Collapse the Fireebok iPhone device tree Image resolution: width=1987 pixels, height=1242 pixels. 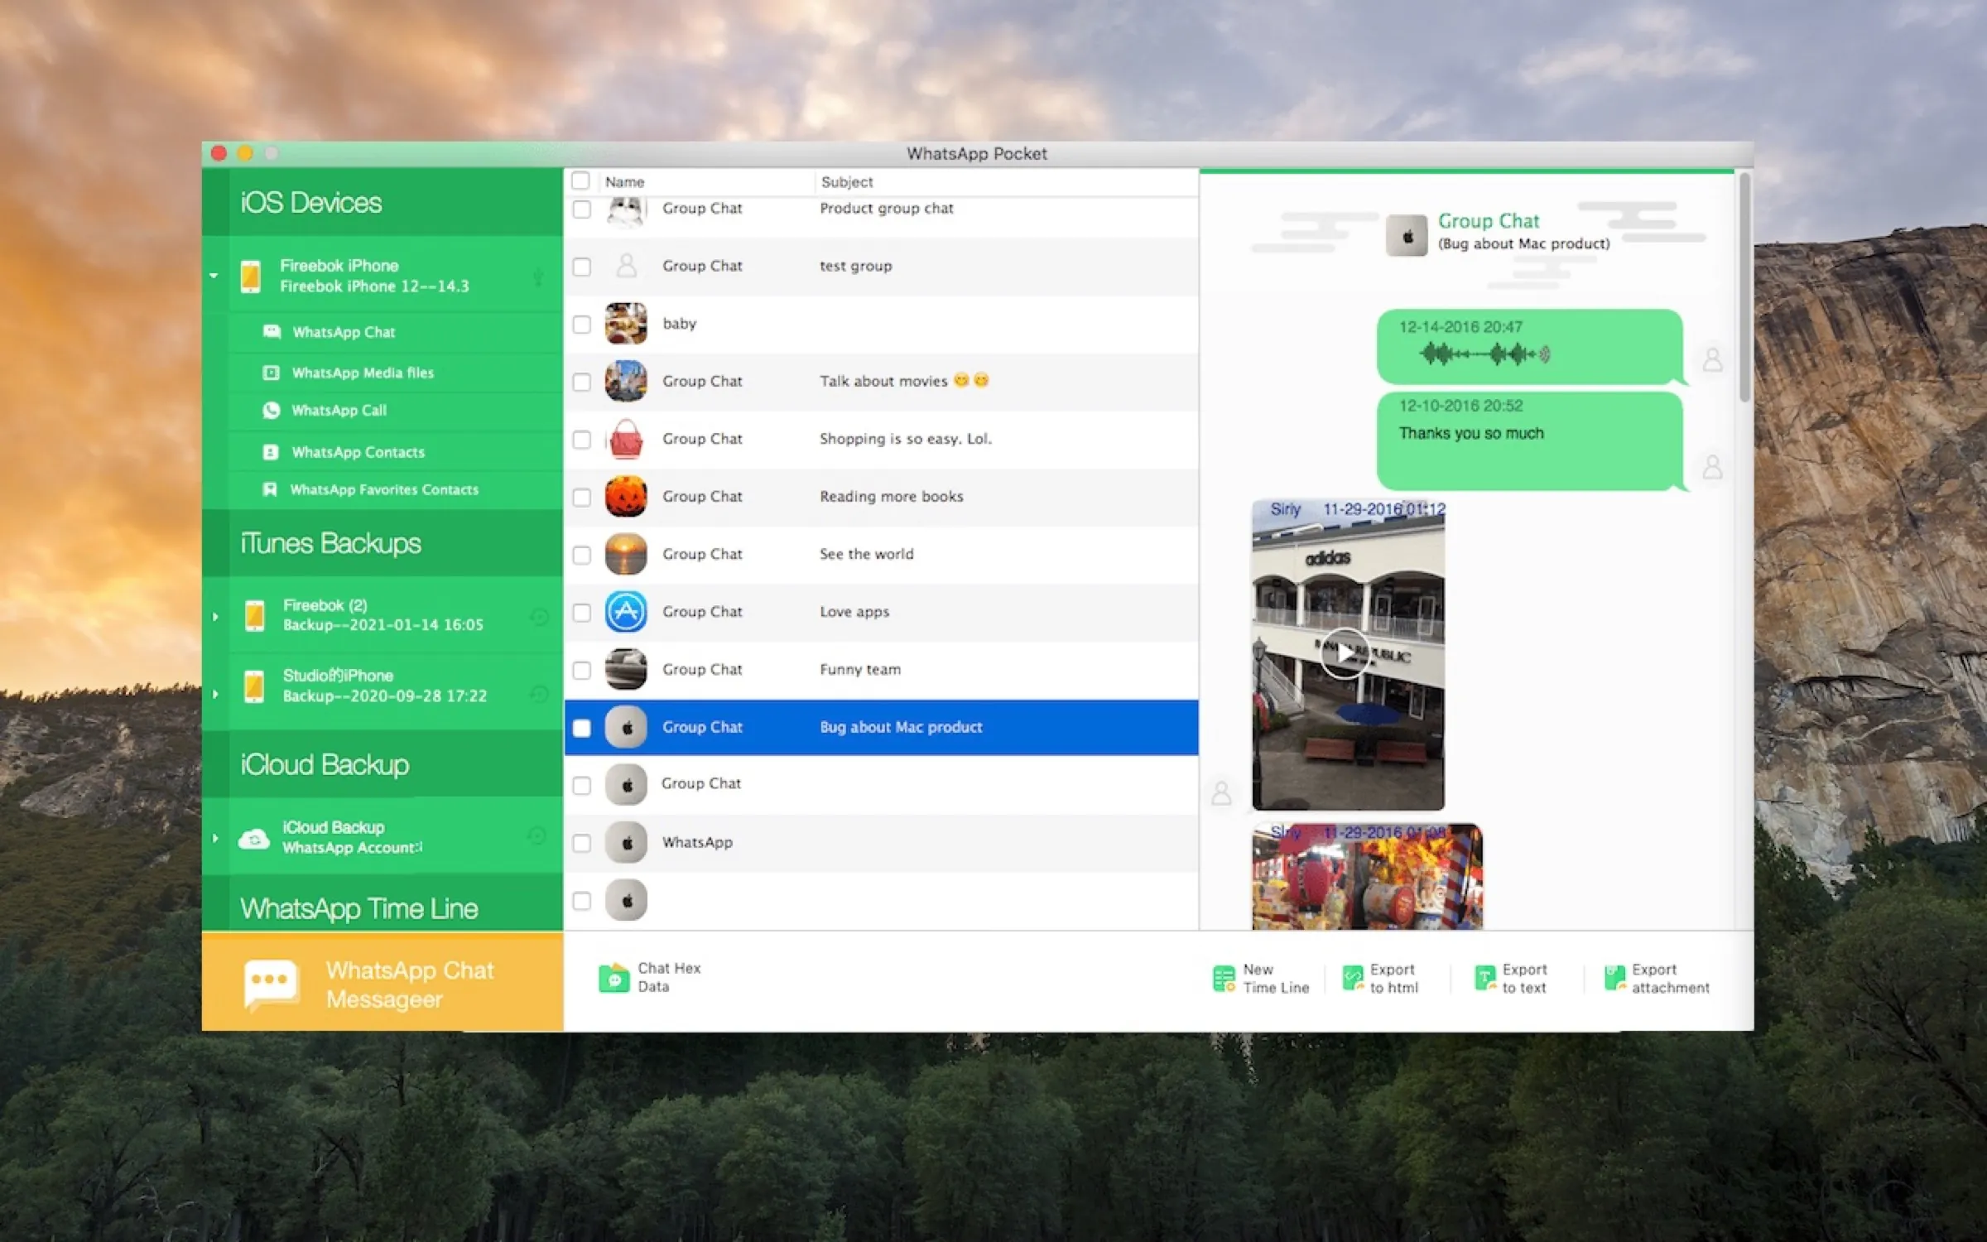[214, 276]
